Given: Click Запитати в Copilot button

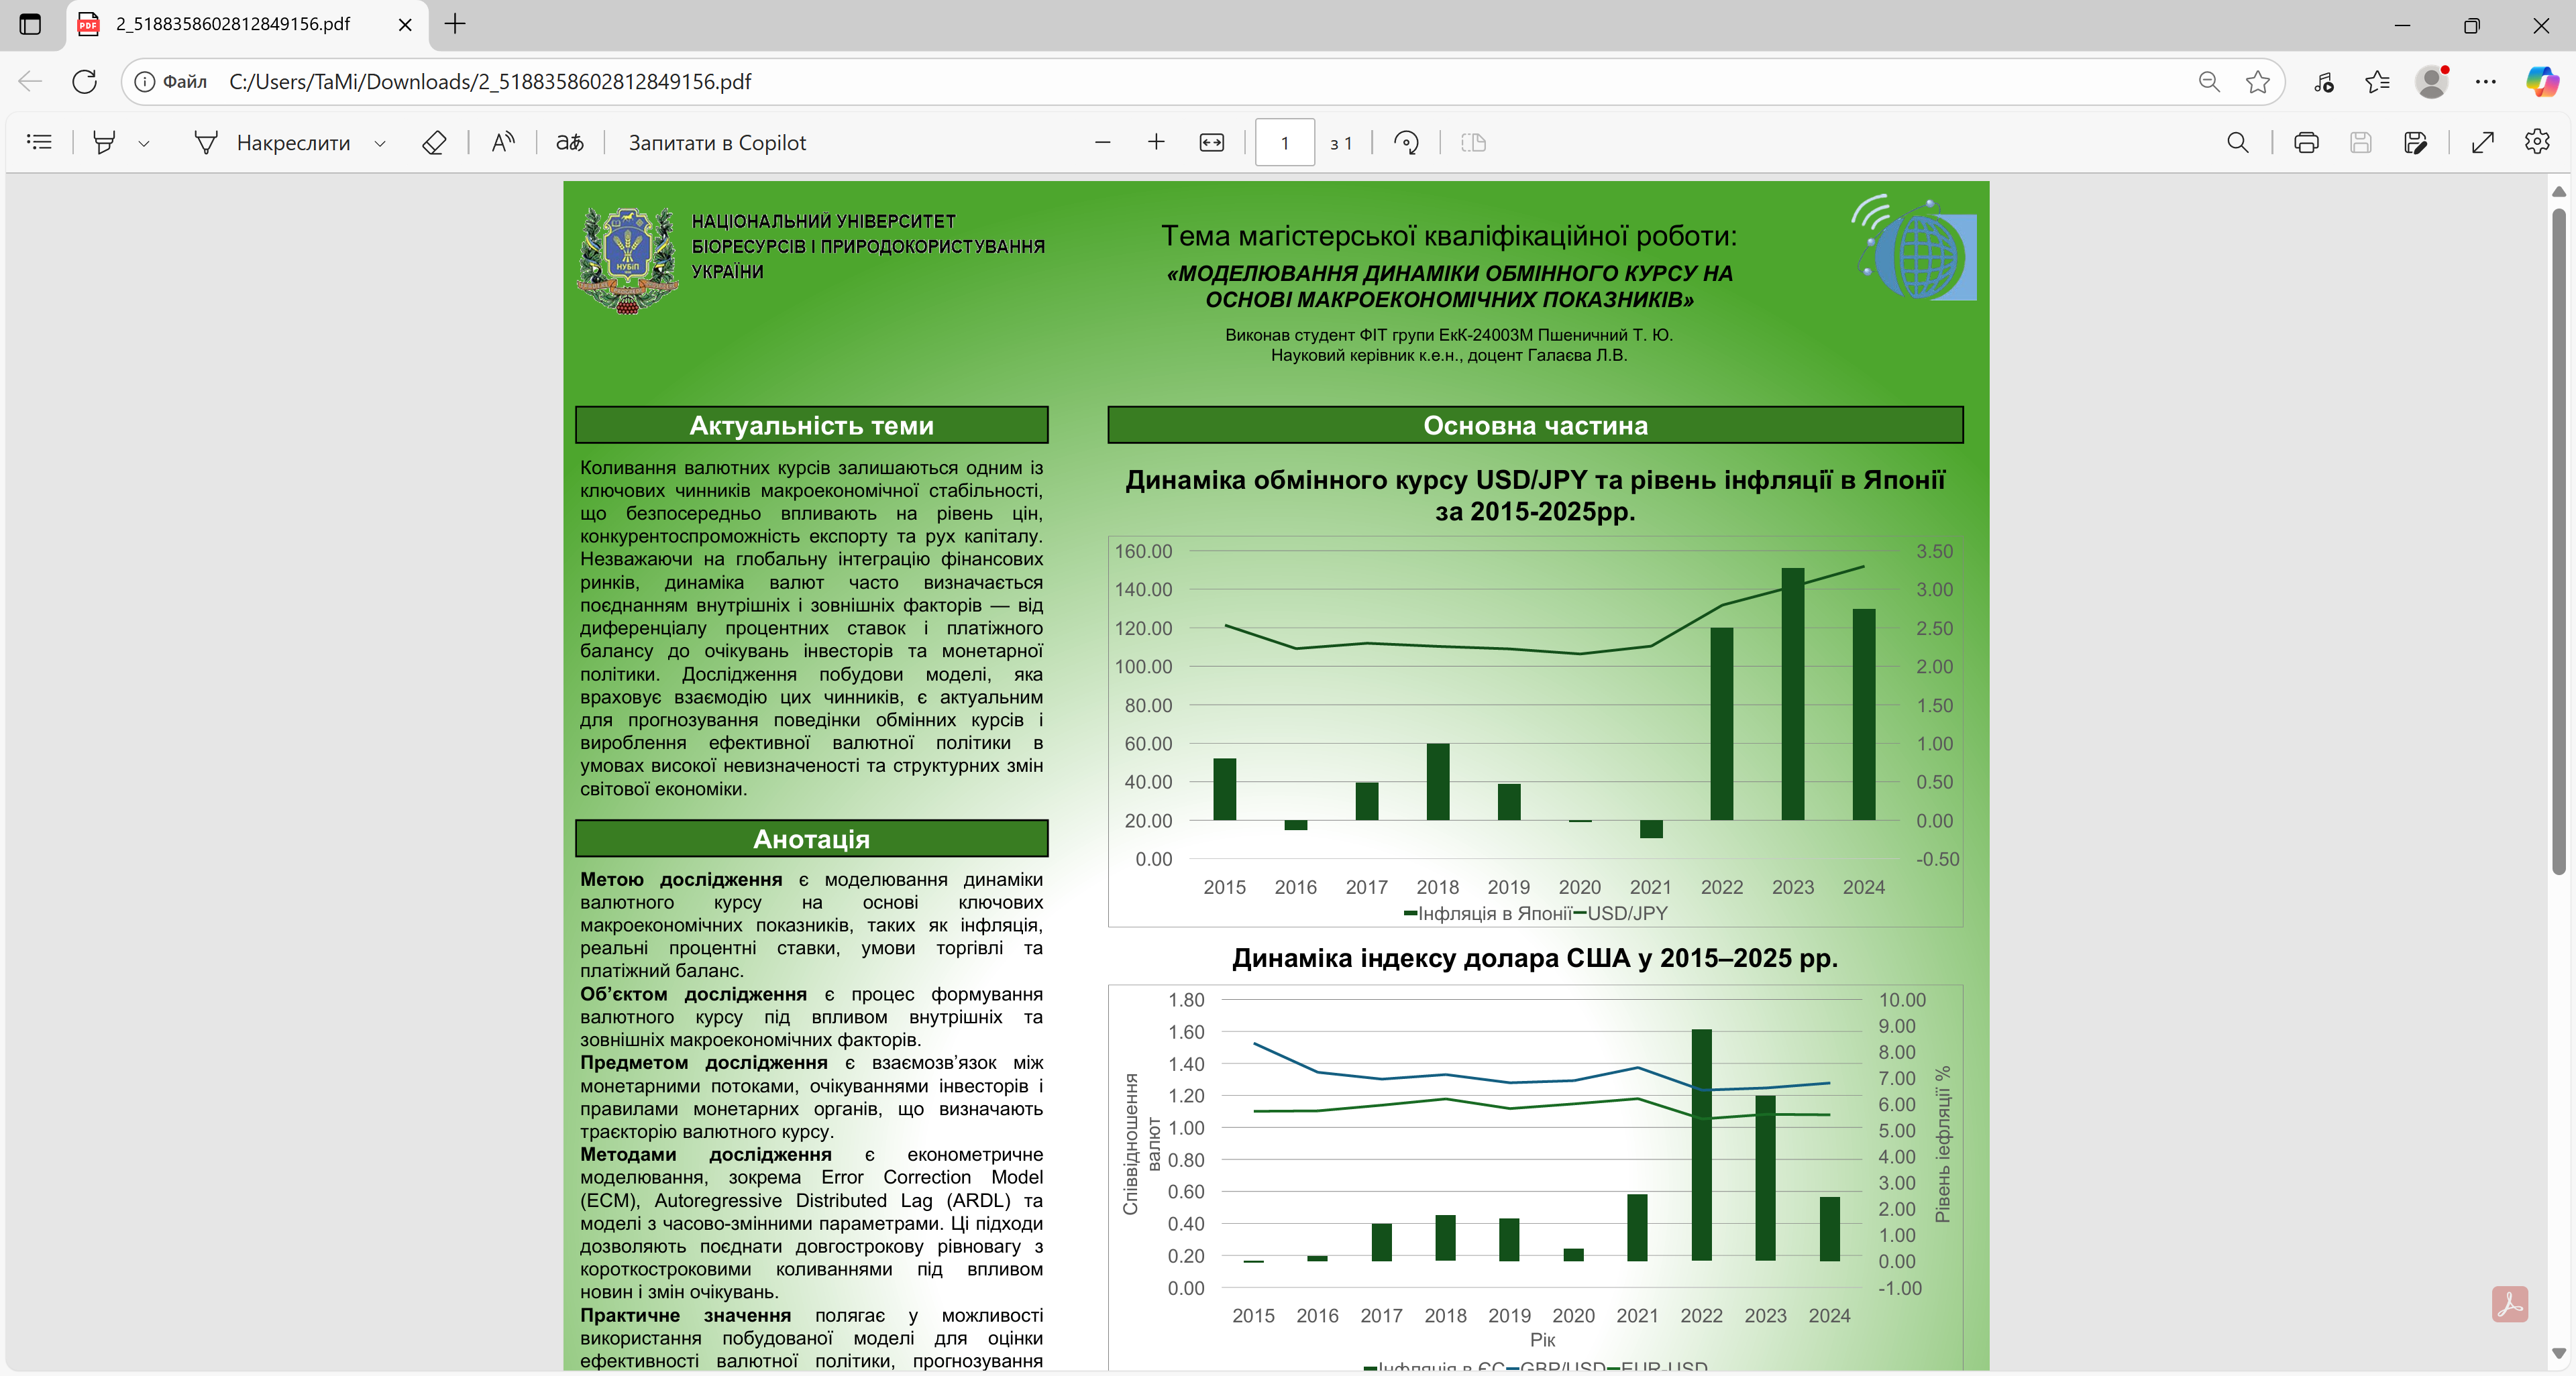Looking at the screenshot, I should (x=717, y=142).
